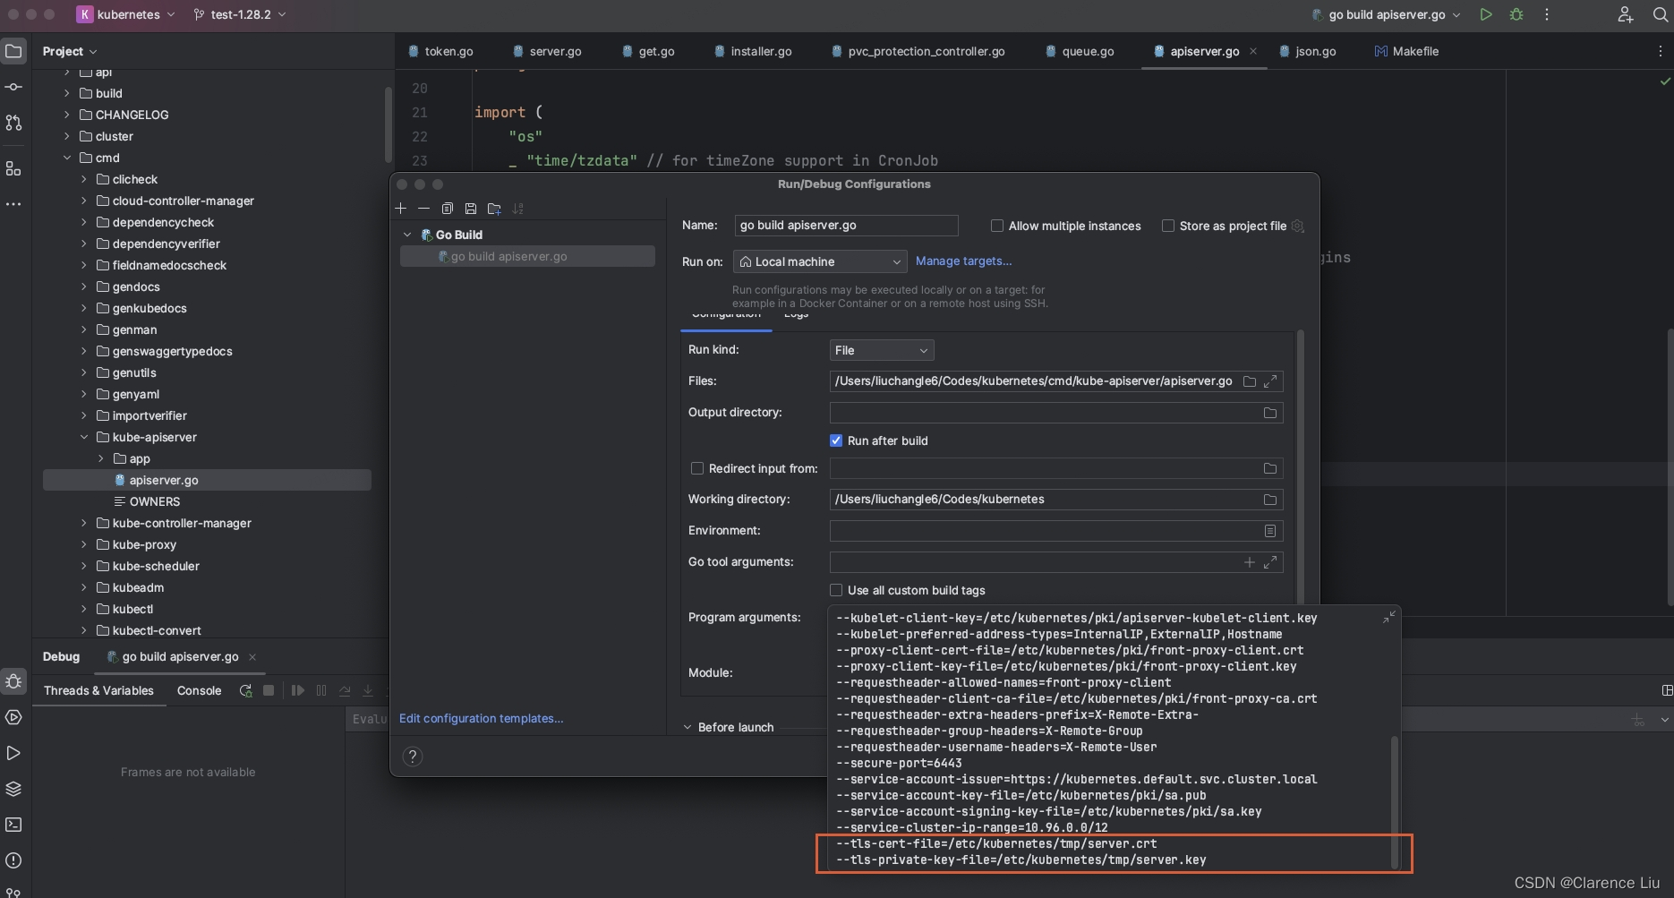The image size is (1674, 898).
Task: Browse for Output directory folder icon
Action: [1269, 413]
